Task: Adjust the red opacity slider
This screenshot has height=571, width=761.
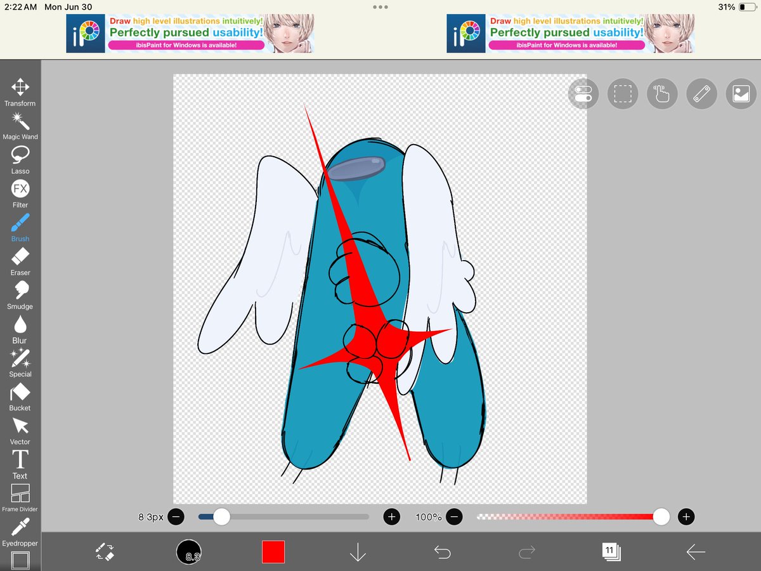Action: pos(573,517)
